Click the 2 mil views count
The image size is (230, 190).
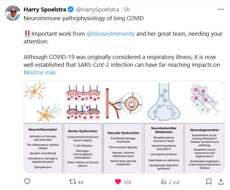click(174, 182)
